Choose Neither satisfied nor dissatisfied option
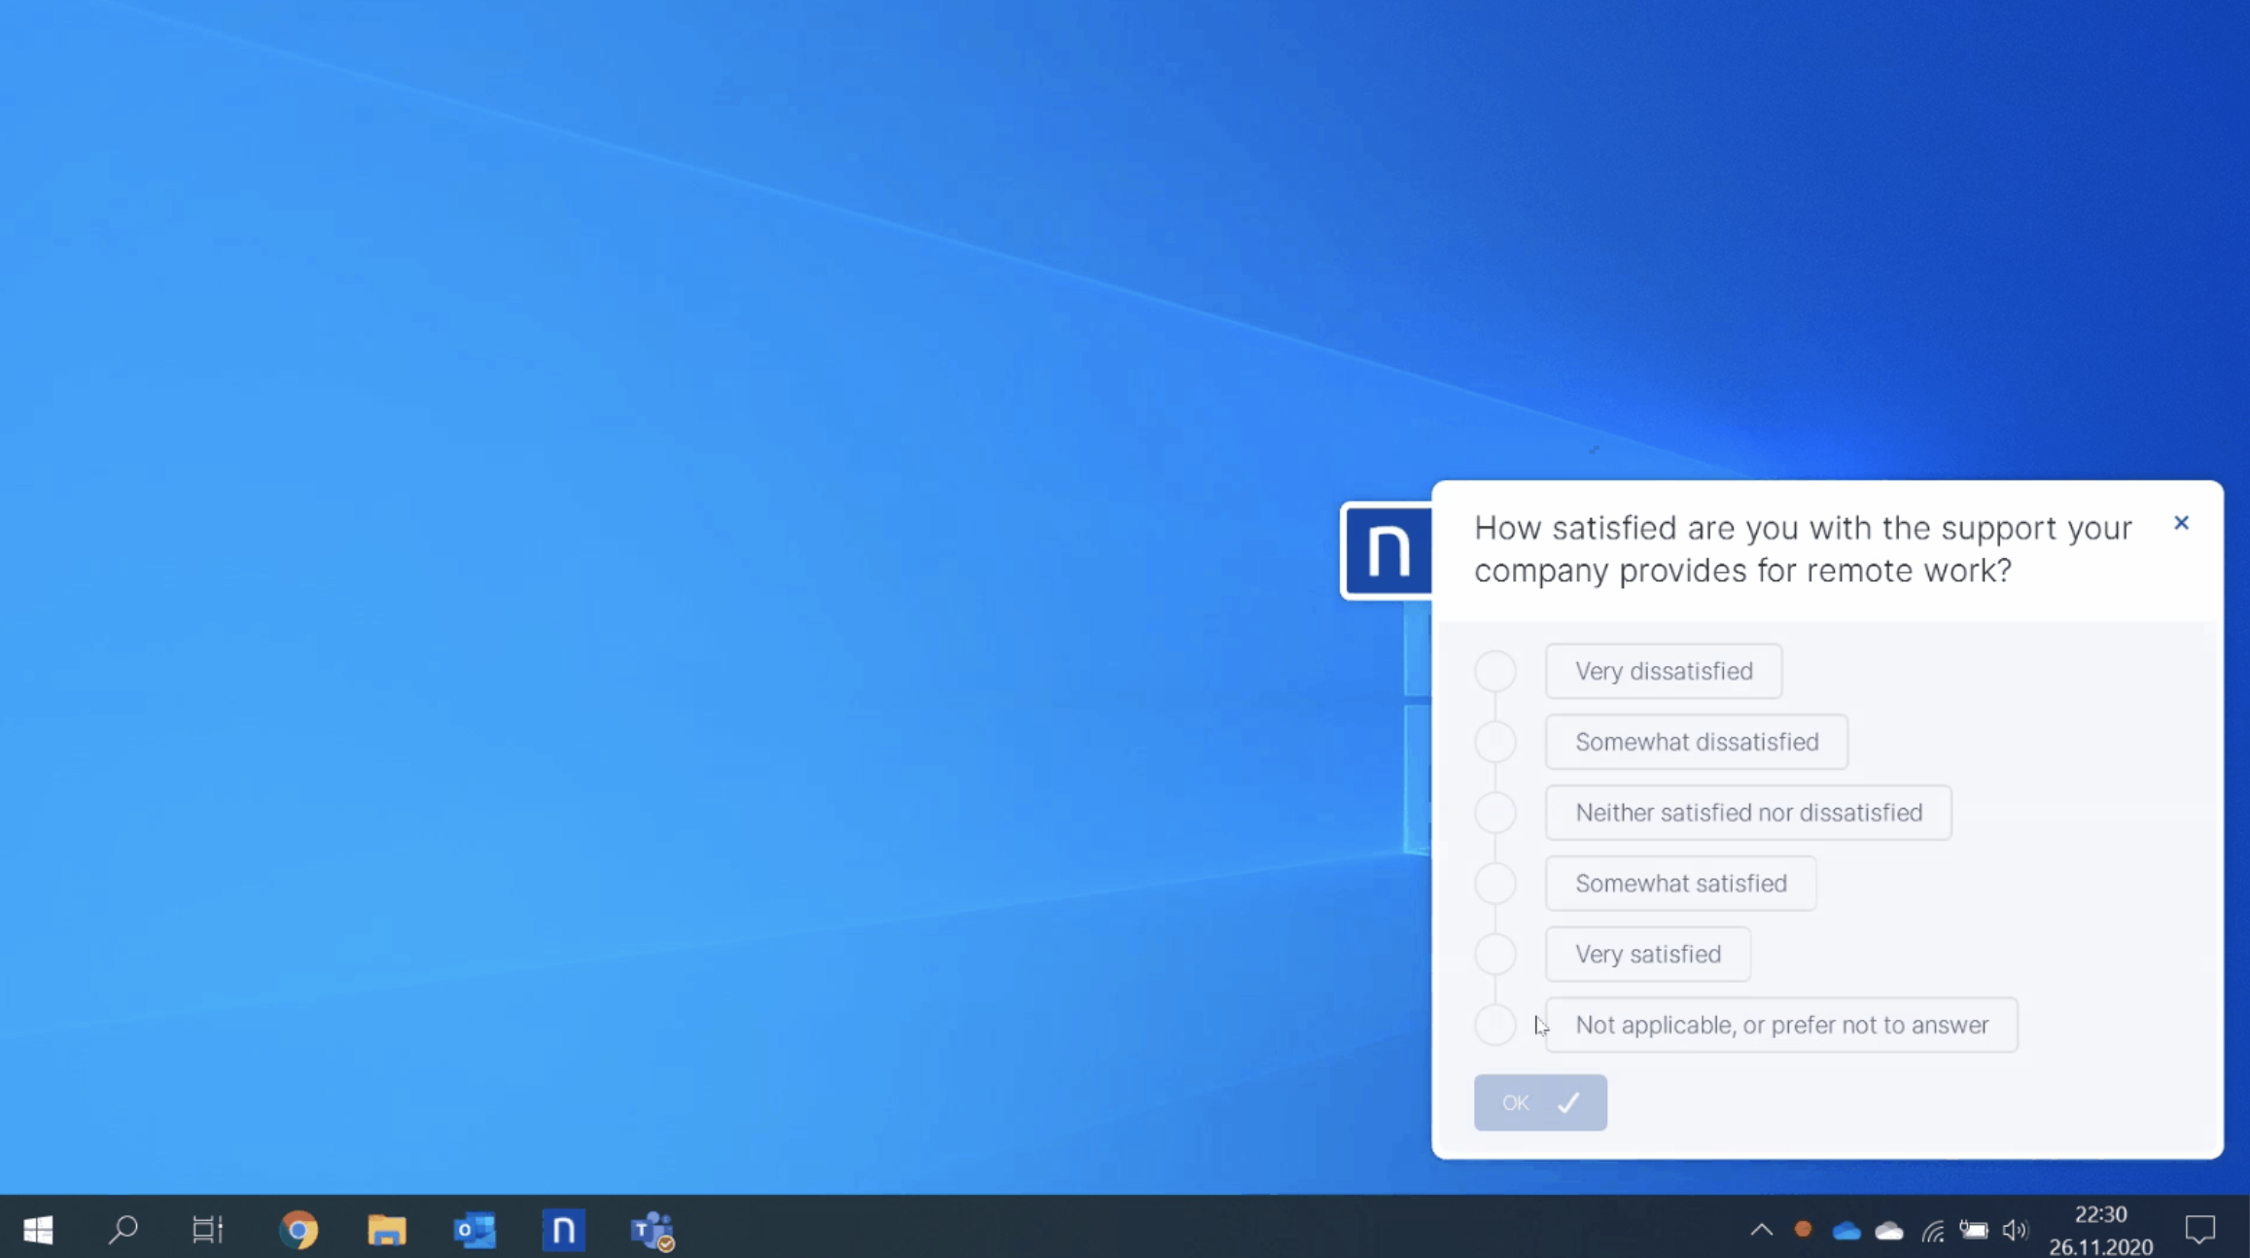 click(x=1747, y=813)
